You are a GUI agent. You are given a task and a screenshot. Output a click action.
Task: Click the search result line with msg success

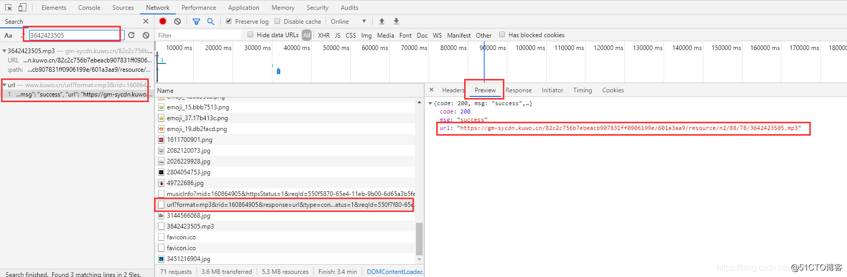[x=77, y=94]
